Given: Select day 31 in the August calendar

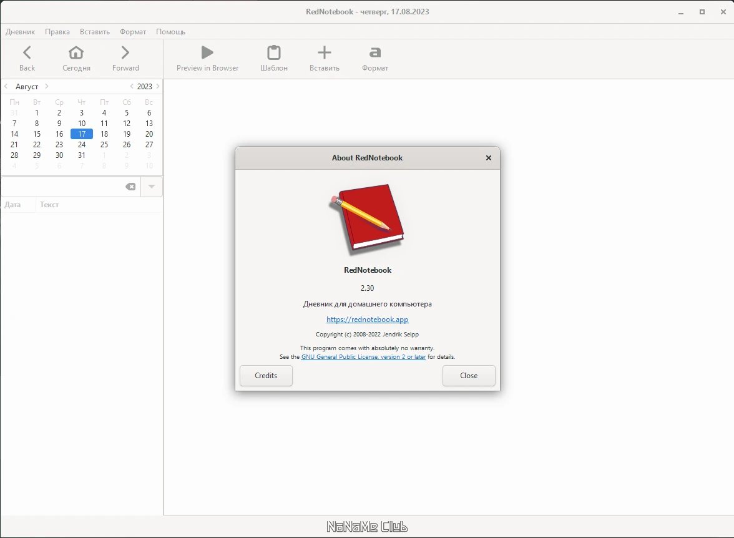Looking at the screenshot, I should pos(81,155).
